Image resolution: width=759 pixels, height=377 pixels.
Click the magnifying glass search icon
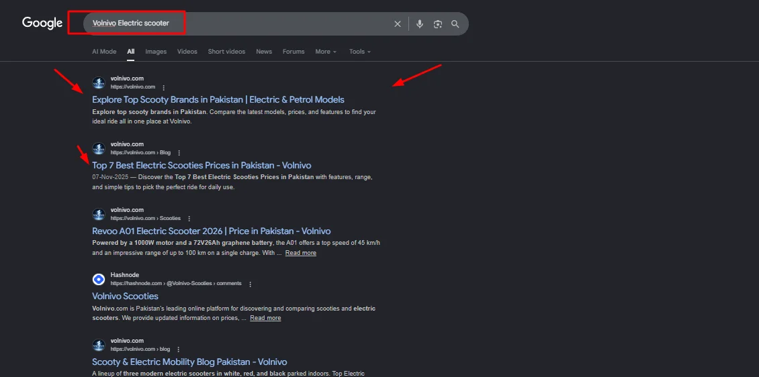(455, 24)
